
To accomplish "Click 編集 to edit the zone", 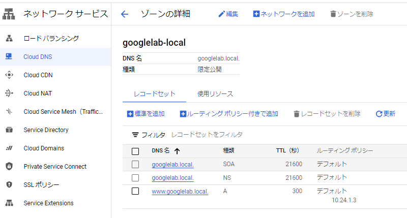I will coord(228,14).
